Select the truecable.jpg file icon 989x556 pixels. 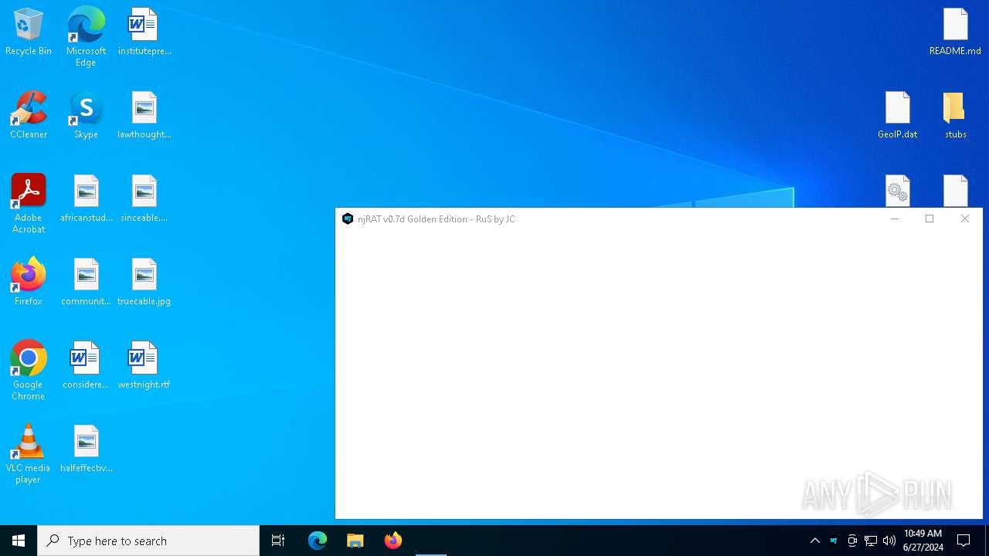[144, 282]
